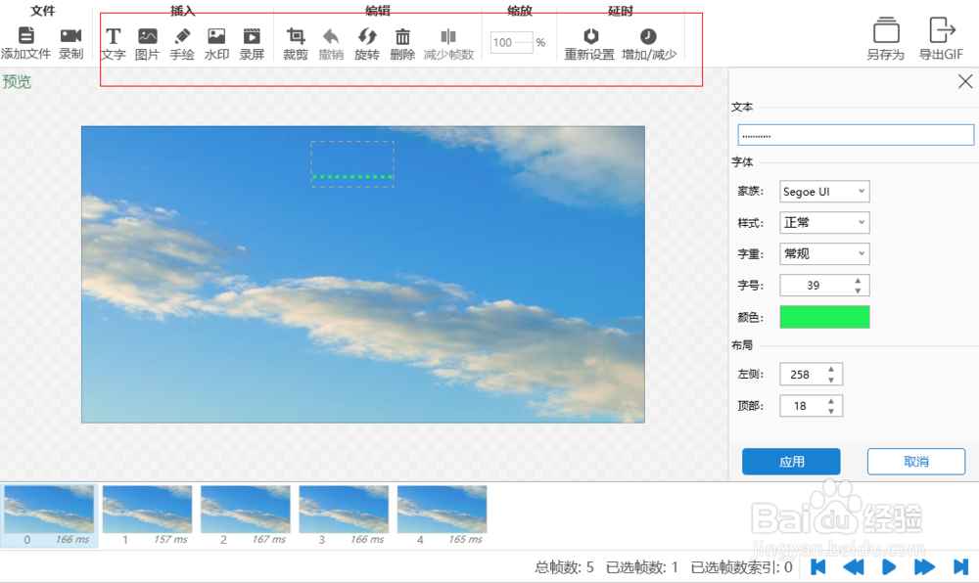Reset the frame delay settings
Image resolution: width=979 pixels, height=583 pixels.
pyautogui.click(x=588, y=42)
